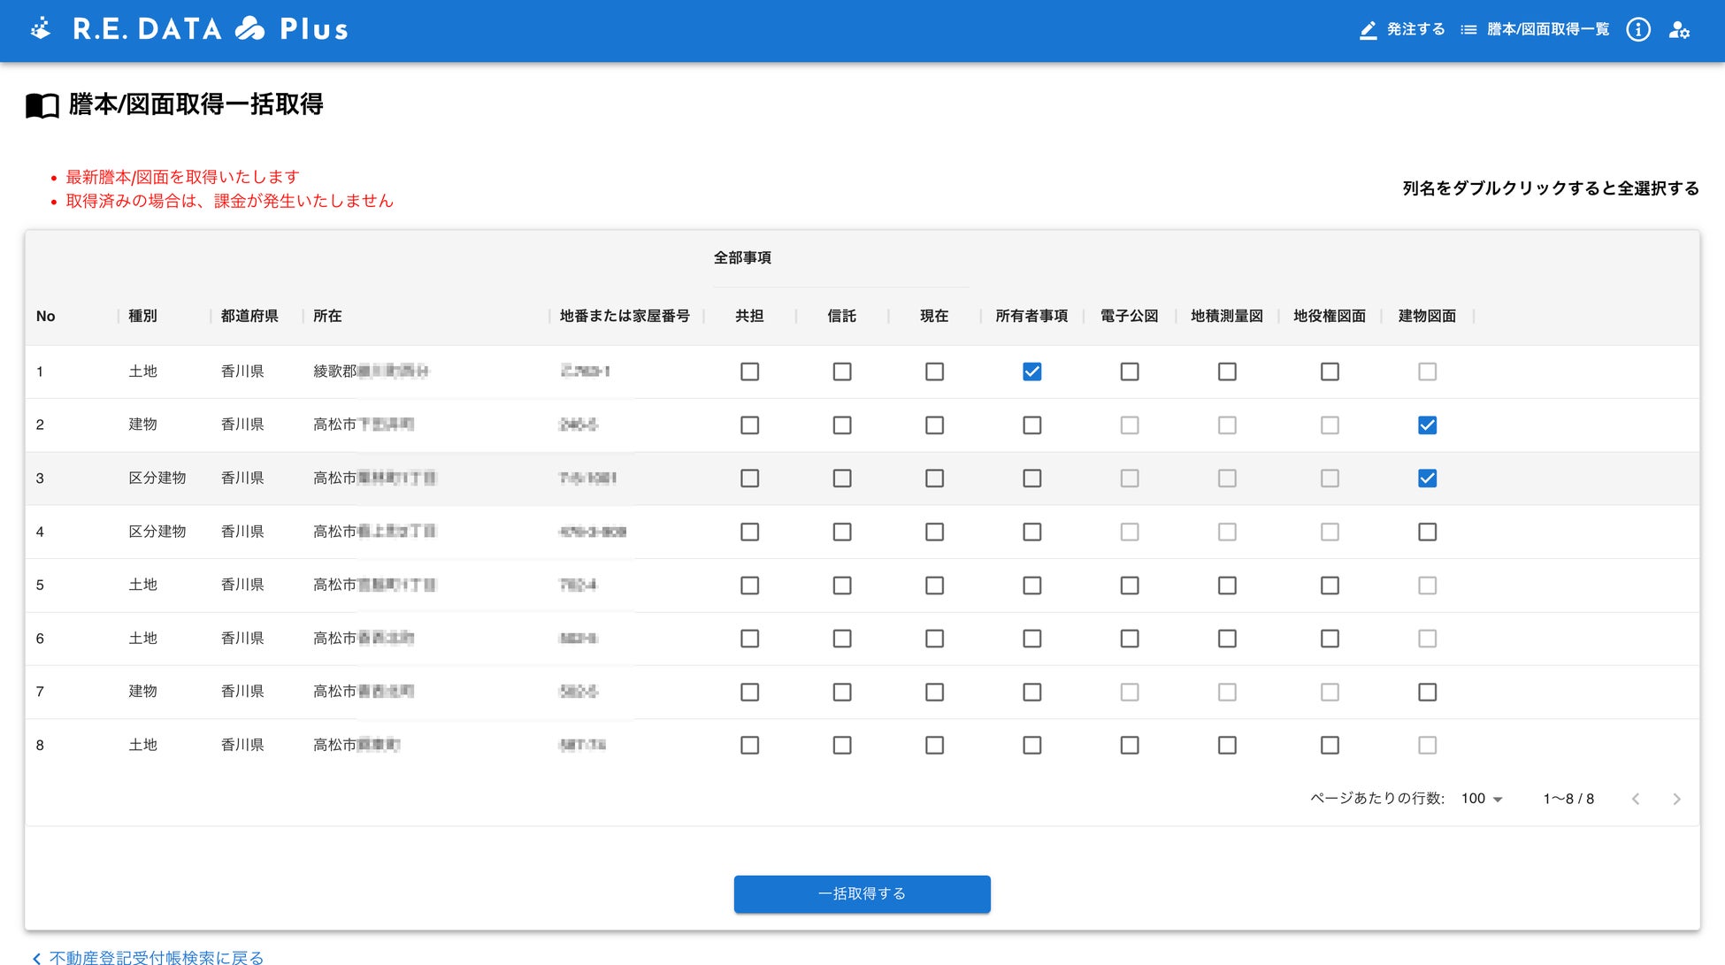Uncheck 所有者事項 for row 1
Image resolution: width=1725 pixels, height=965 pixels.
pos(1031,371)
